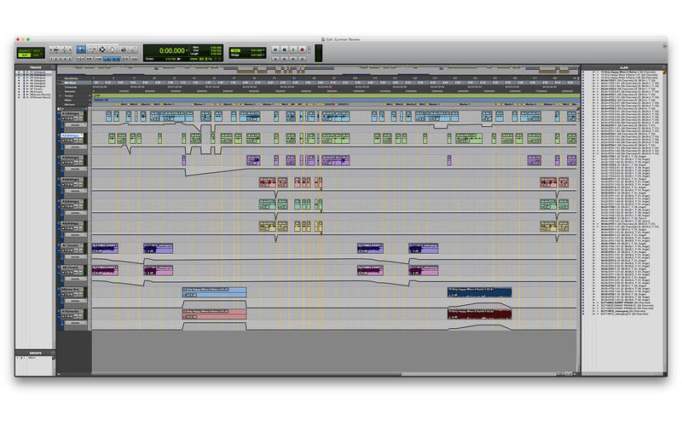Screen dimensions: 682x426
Task: Open the Grid value dropdown arrow
Action: click(263, 50)
